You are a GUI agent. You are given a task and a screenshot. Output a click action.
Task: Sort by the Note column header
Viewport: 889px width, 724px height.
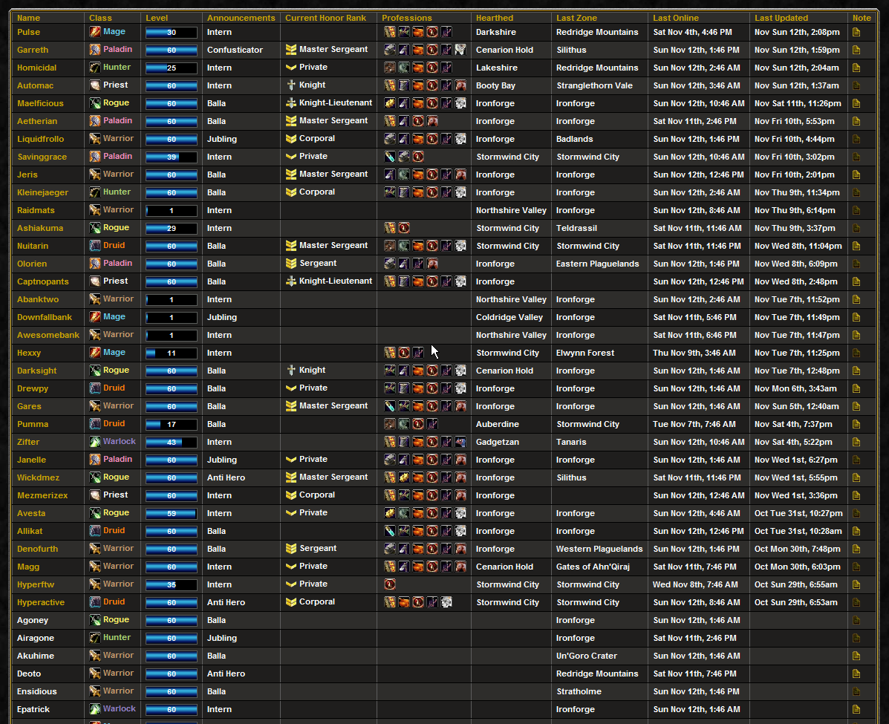click(862, 18)
